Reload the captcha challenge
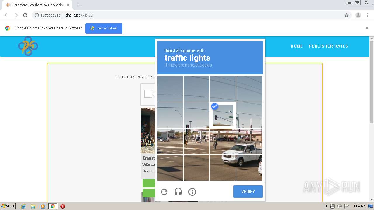The height and width of the screenshot is (210, 374). tap(164, 192)
